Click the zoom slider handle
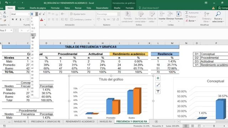This screenshot has width=228, height=128. (214, 126)
